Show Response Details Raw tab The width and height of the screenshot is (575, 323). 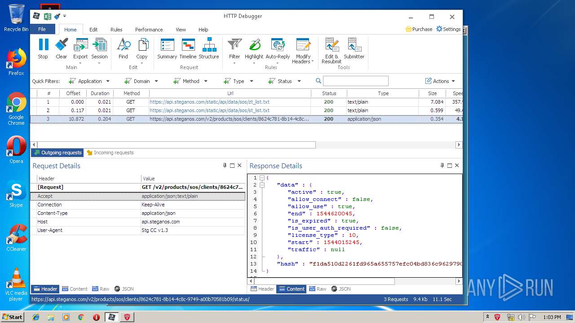(318, 289)
